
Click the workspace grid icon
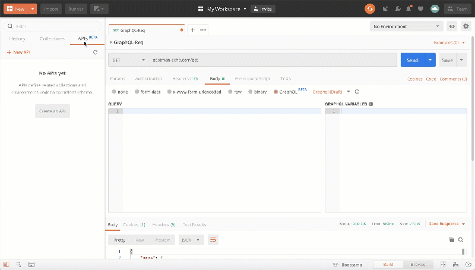tap(201, 9)
